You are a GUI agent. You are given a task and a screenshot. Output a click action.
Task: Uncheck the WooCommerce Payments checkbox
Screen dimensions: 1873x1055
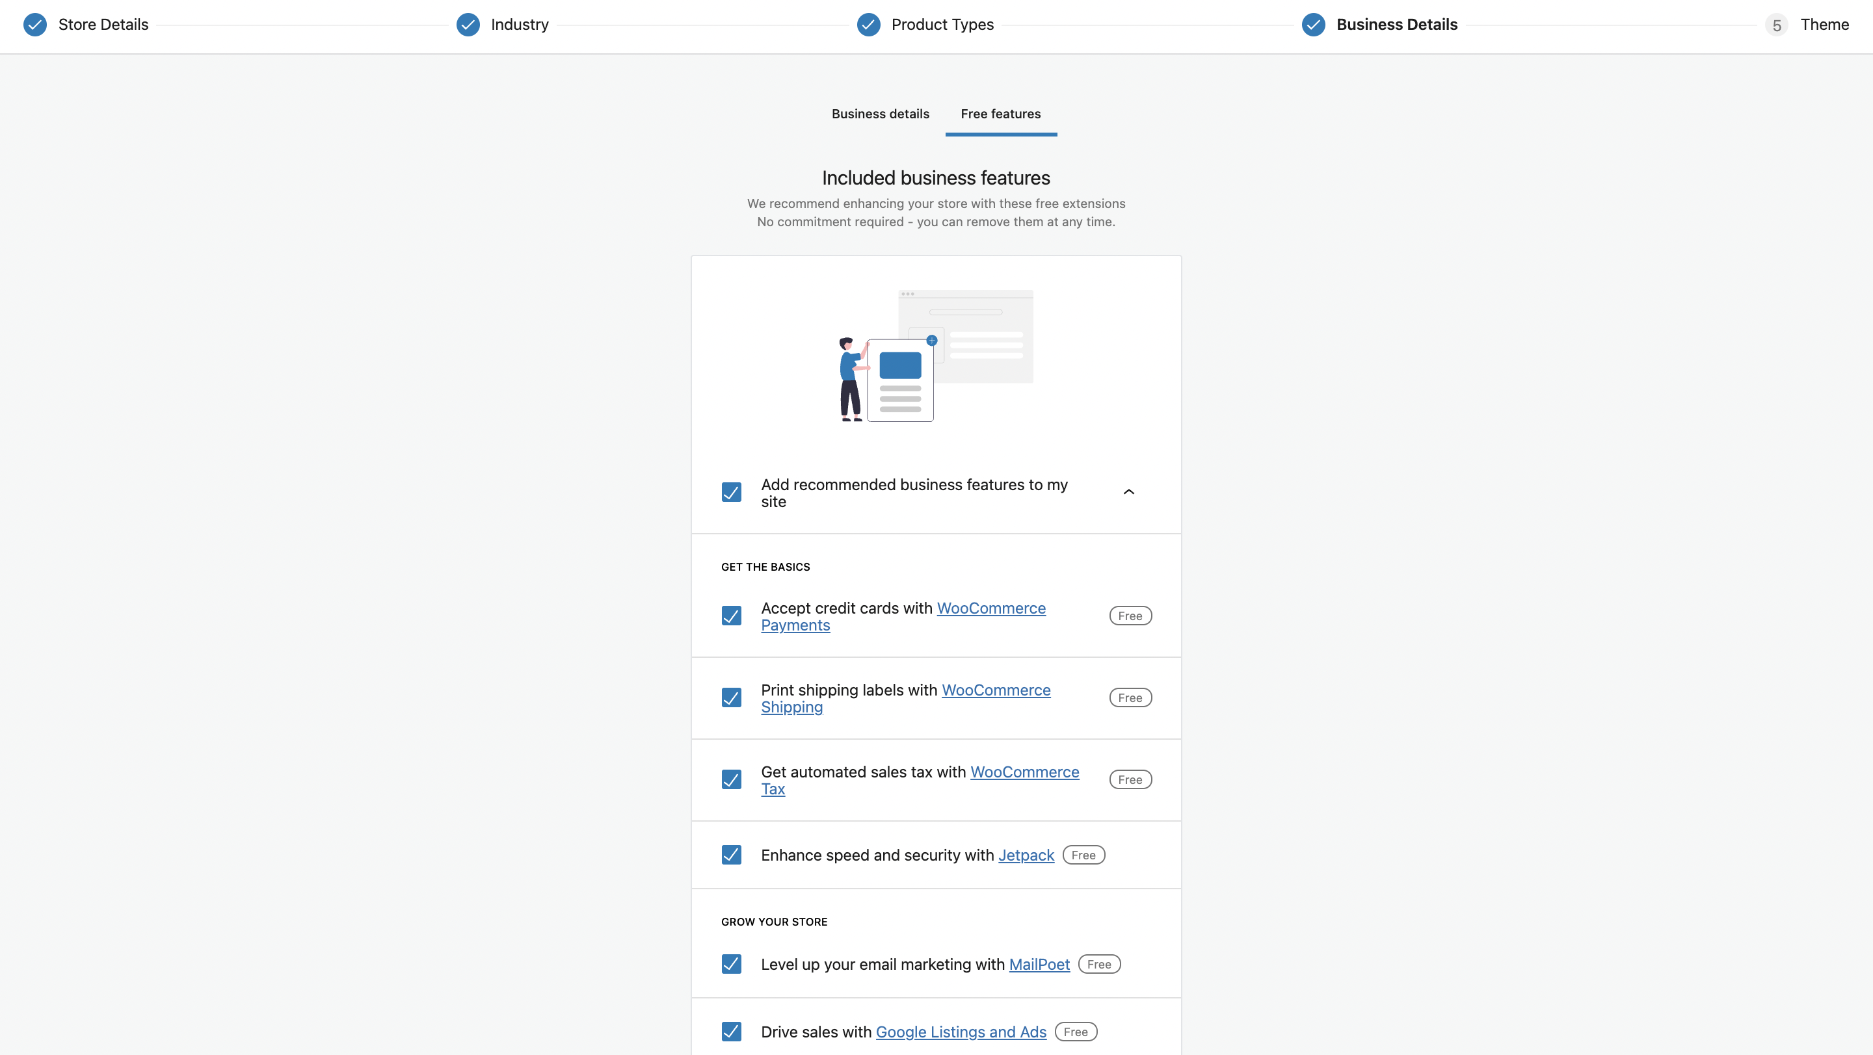(732, 616)
